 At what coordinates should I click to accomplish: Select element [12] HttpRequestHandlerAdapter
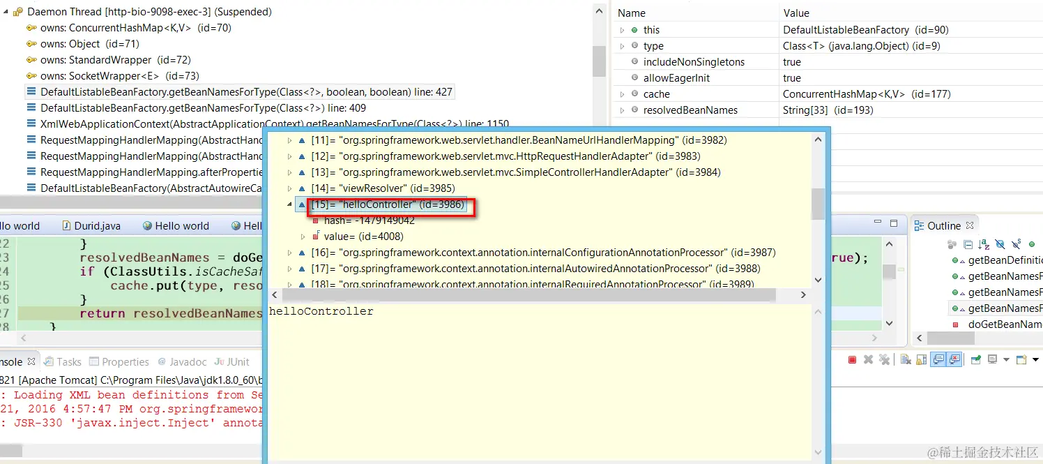point(499,156)
